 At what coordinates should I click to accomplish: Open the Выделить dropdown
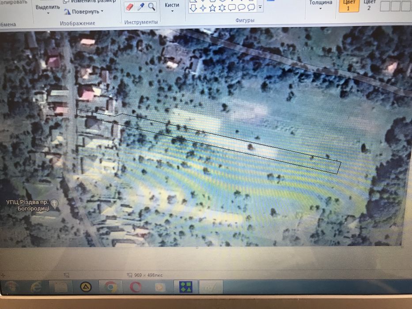(x=48, y=9)
